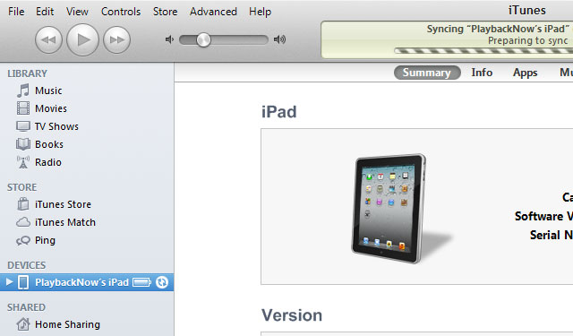Select the Summary tab

pyautogui.click(x=427, y=73)
